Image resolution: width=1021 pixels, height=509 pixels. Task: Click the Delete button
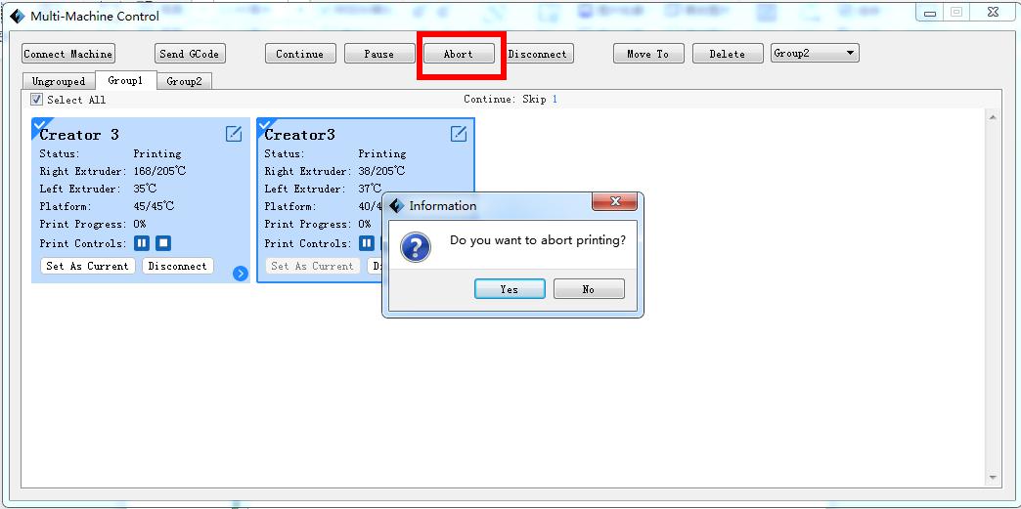pyautogui.click(x=728, y=54)
